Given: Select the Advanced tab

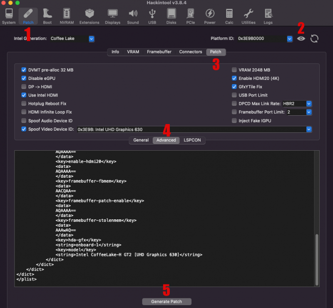Looking at the screenshot, I should (166, 140).
